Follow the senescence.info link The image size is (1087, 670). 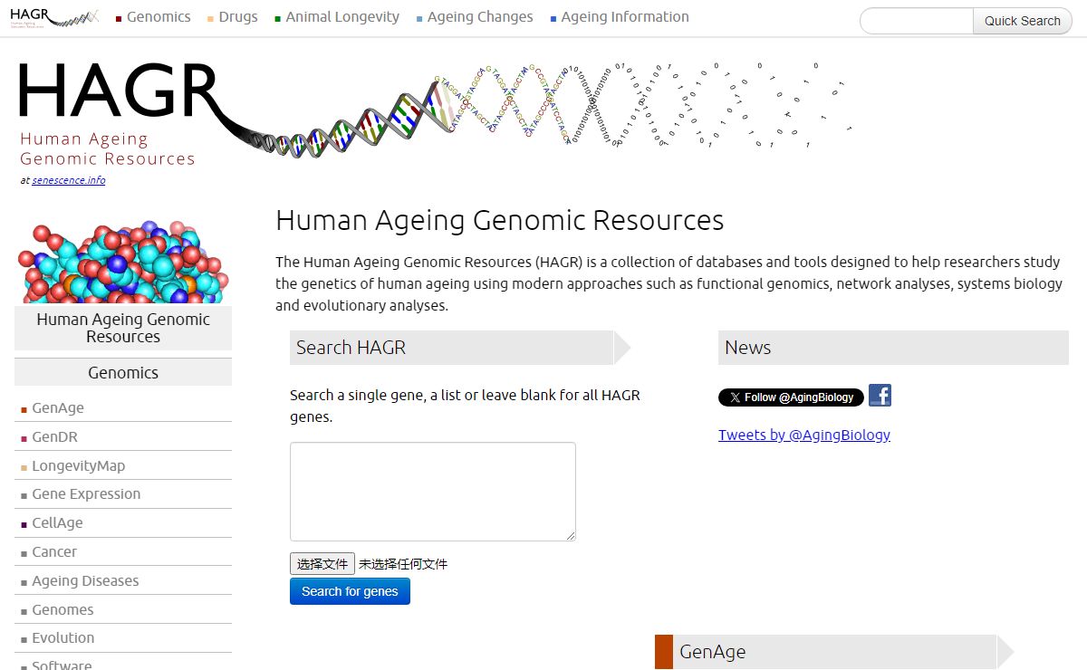click(x=69, y=180)
